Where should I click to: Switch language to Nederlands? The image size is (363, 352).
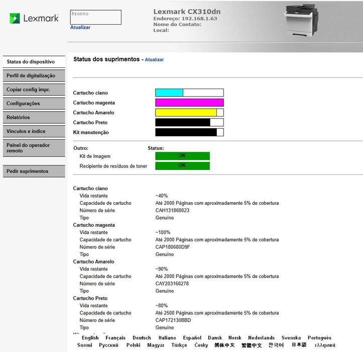click(262, 338)
